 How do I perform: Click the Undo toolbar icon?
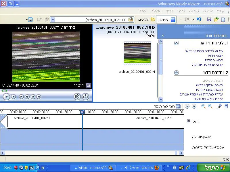pyautogui.click(x=199, y=19)
